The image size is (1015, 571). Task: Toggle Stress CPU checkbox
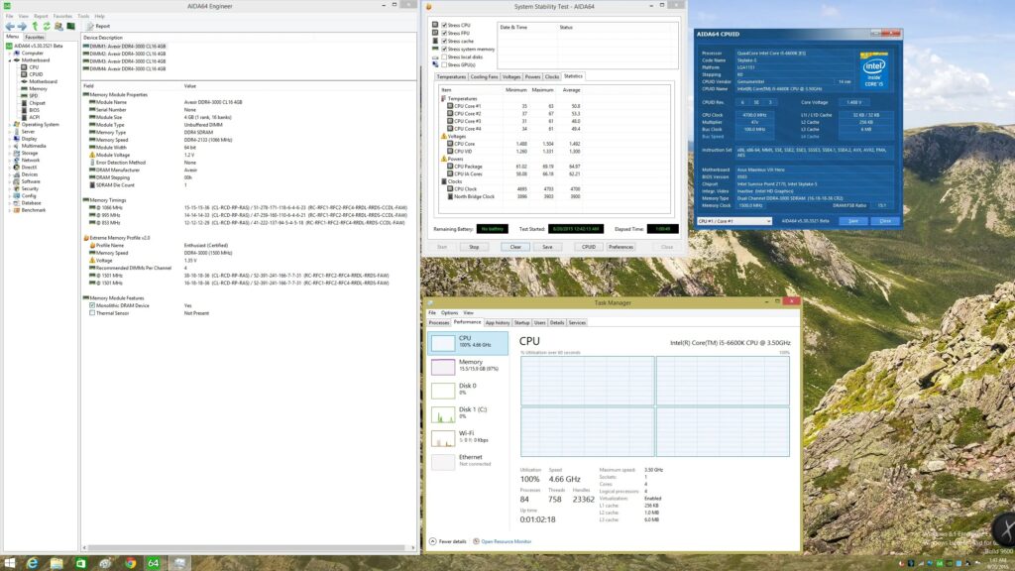coord(444,25)
